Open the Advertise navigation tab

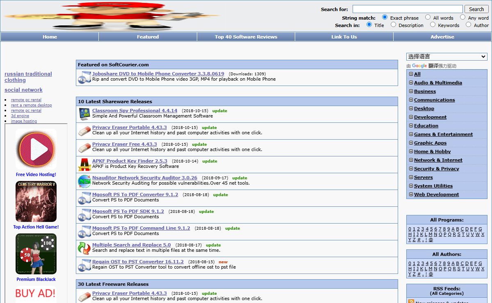442,37
